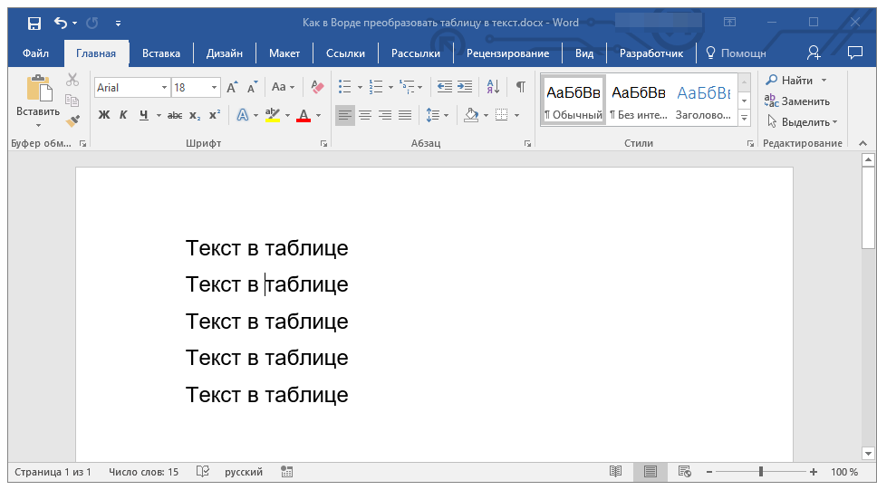Viewport: 877px width, 490px height.
Task: Sort text with A-Я icon
Action: [x=493, y=87]
